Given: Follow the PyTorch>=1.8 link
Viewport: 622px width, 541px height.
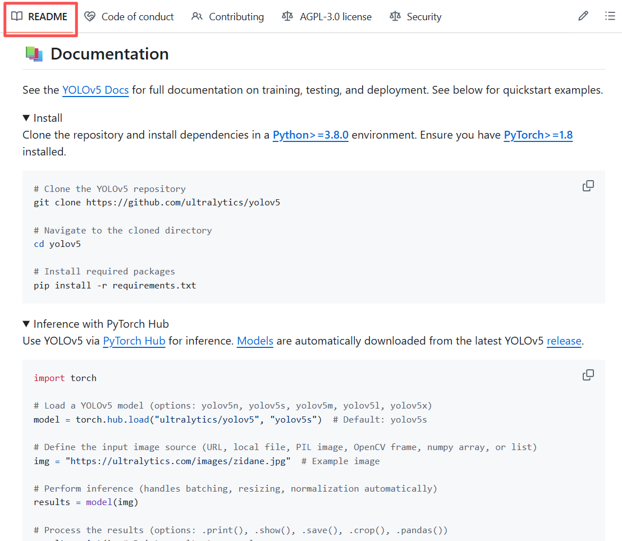Looking at the screenshot, I should pyautogui.click(x=538, y=135).
